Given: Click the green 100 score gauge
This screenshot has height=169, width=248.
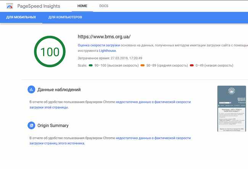Looking at the screenshot, I should pos(50,52).
